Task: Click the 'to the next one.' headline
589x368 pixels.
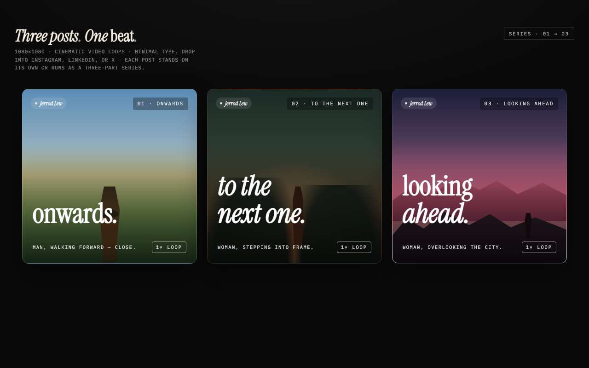Action: 261,200
